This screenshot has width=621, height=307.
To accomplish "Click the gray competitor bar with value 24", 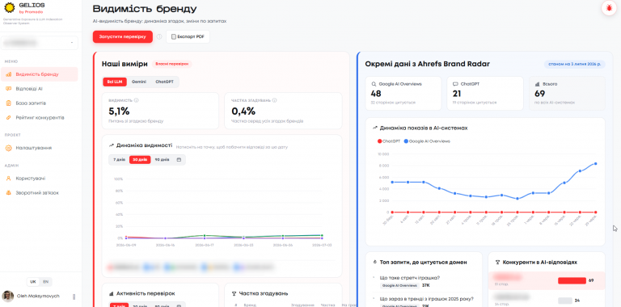I will coord(565,301).
